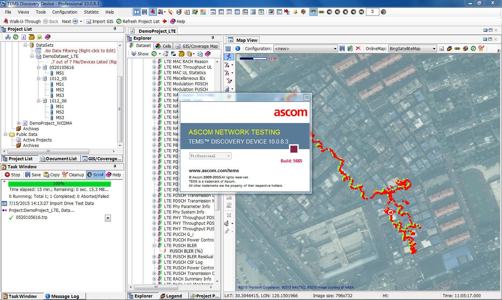Switch to GIS/Coverage Map tab in Explorer

point(197,46)
